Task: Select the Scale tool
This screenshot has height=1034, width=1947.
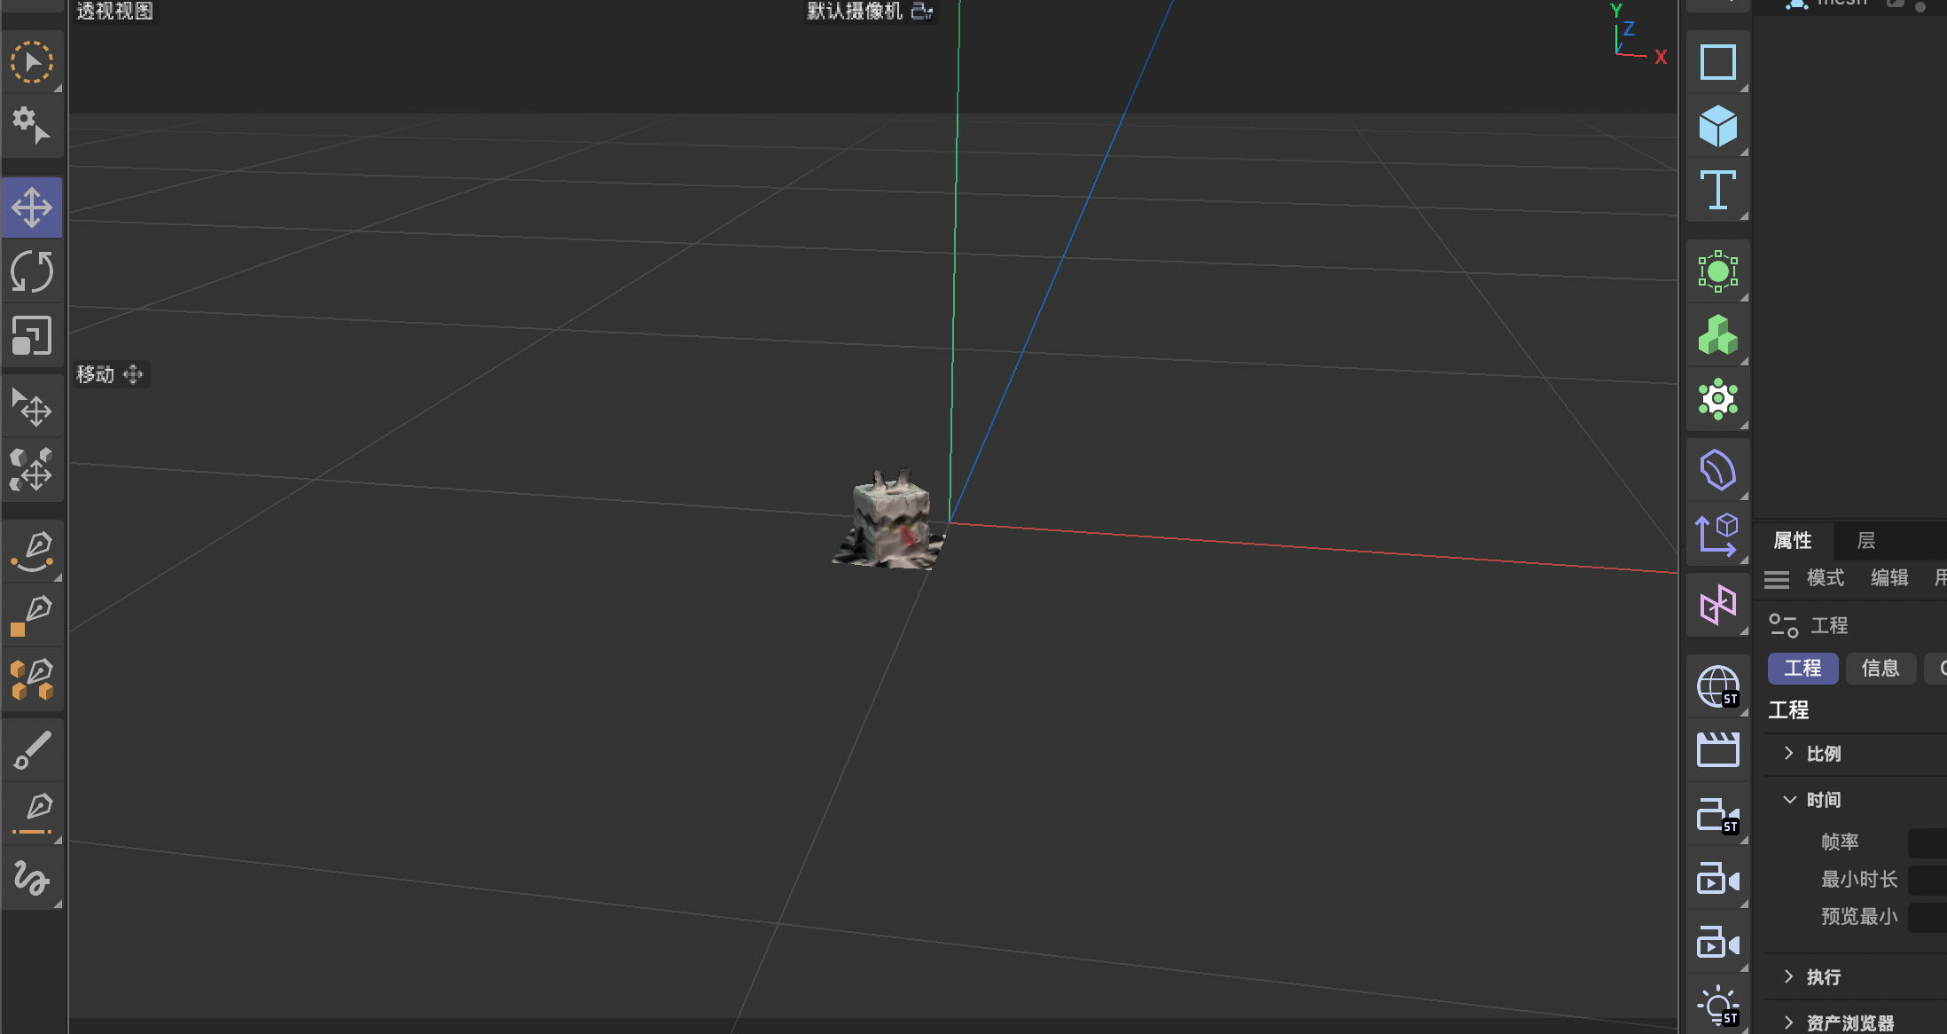Action: coord(33,336)
